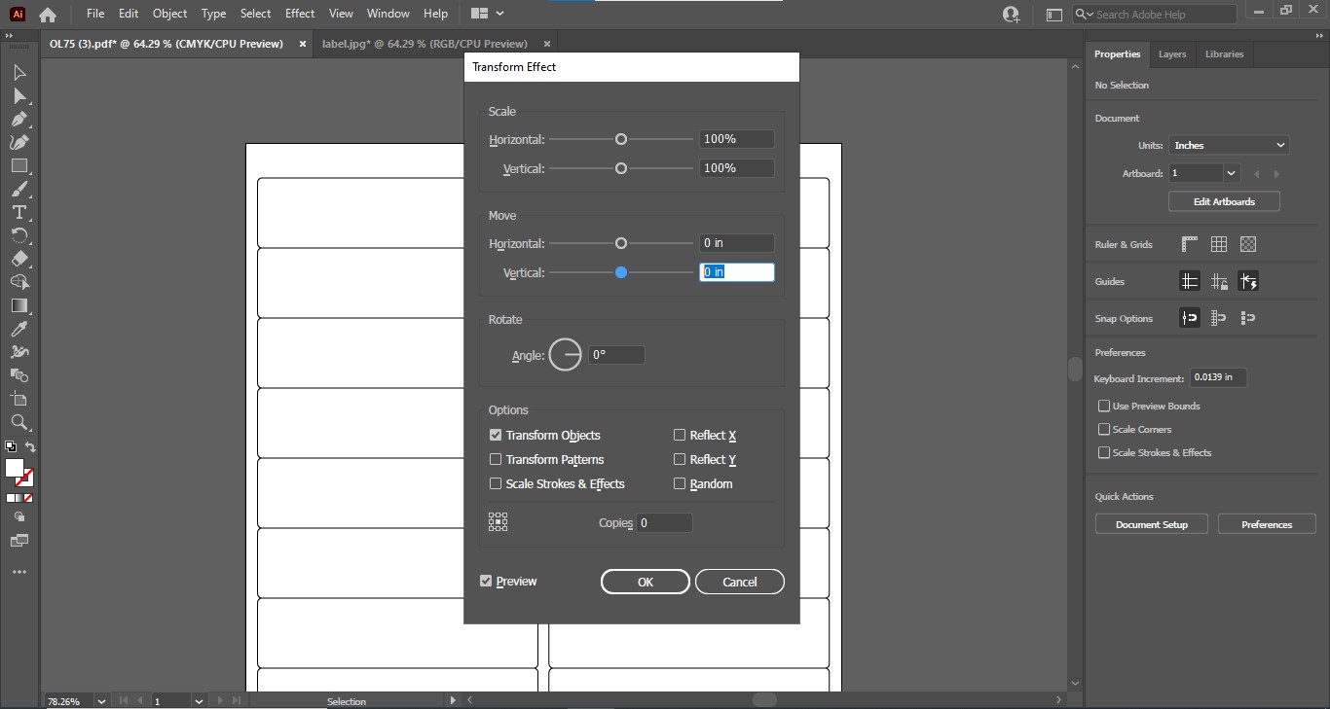
Task: Select the Gradient tool
Action: coord(18,305)
